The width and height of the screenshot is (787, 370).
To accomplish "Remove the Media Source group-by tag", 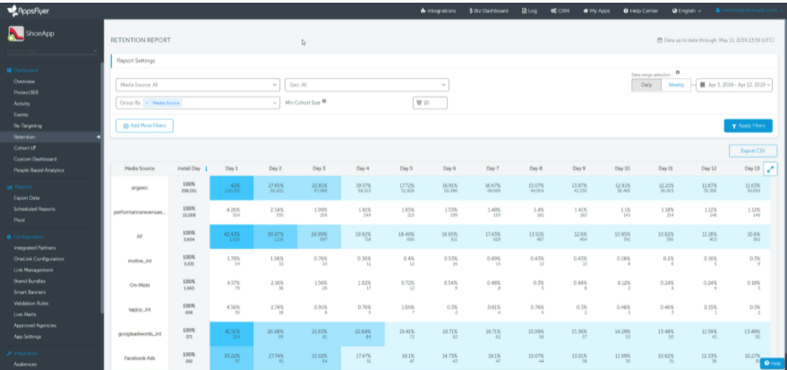I will coord(147,102).
